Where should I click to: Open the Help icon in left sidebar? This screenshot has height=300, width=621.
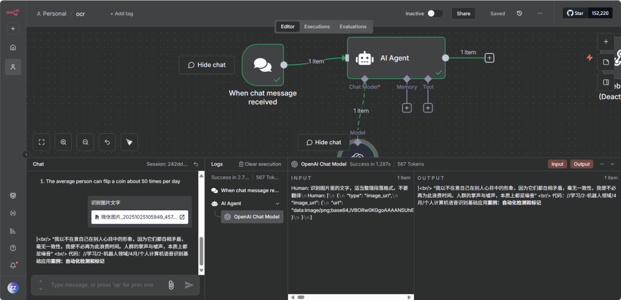pyautogui.click(x=13, y=248)
